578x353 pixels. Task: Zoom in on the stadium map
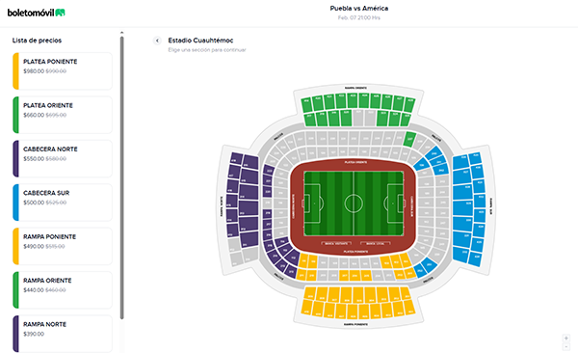coord(566,338)
